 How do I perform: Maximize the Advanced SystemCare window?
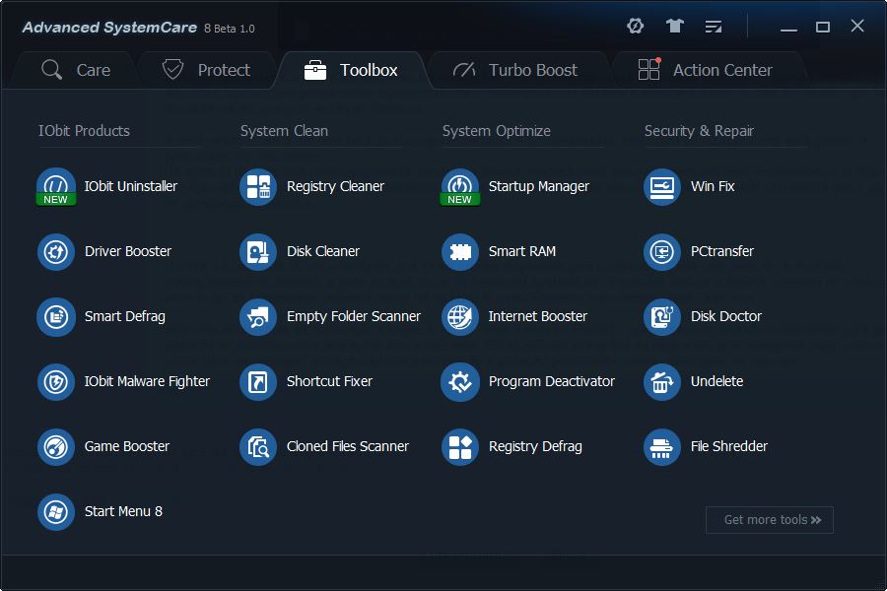click(x=823, y=27)
